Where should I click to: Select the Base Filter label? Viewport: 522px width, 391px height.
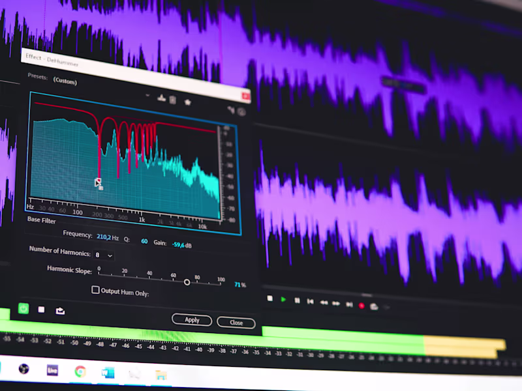coord(41,221)
